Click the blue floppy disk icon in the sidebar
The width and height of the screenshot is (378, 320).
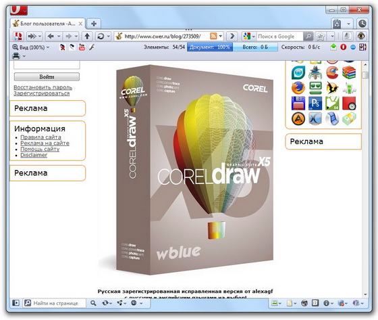coord(298,104)
